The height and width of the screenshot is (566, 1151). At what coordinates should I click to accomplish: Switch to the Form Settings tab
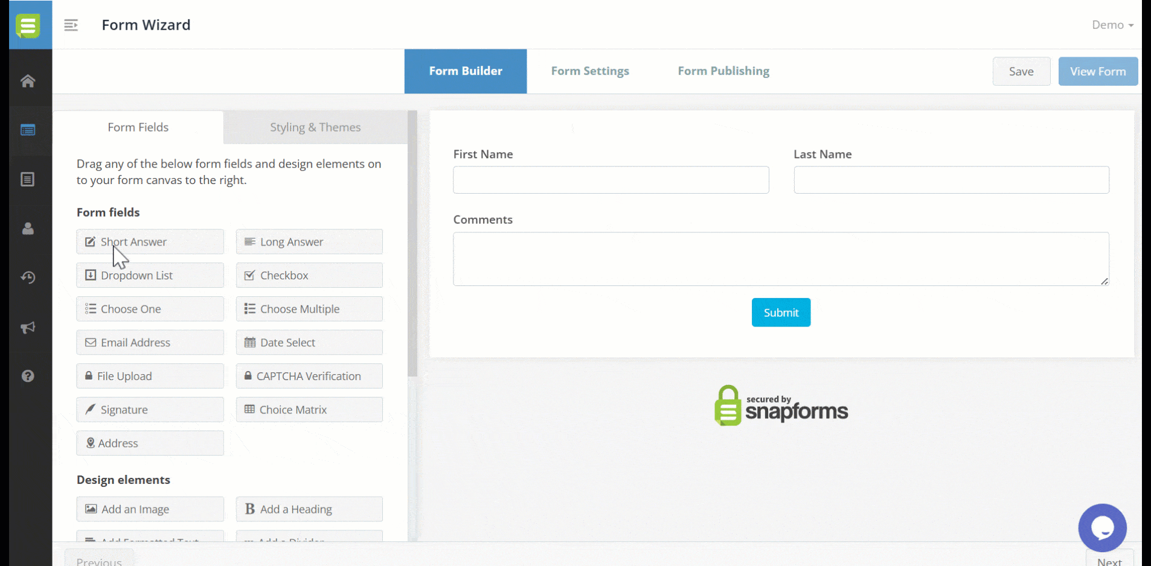[590, 71]
